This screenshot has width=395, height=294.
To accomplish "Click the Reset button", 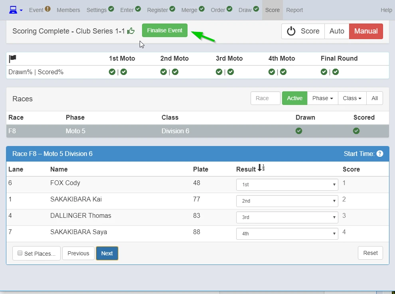I will click(370, 253).
